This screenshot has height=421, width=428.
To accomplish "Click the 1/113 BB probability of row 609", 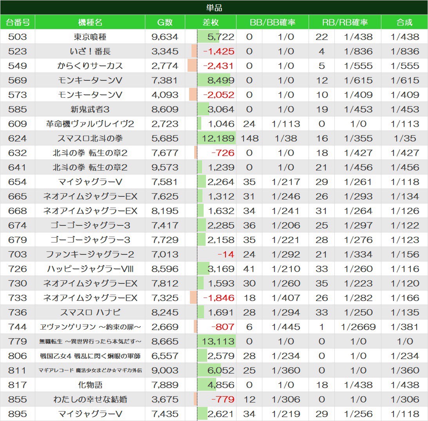I will point(285,123).
